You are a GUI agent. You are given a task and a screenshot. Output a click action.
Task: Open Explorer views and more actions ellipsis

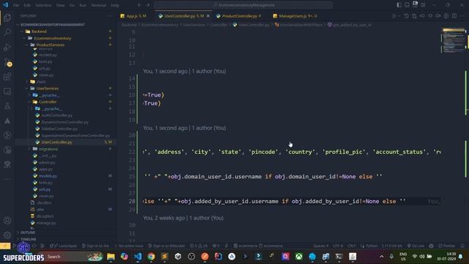click(x=109, y=16)
